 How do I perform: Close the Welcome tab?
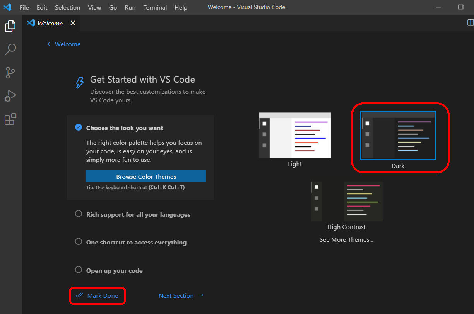pos(73,23)
